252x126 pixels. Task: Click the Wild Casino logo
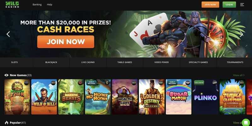[x=12, y=5]
